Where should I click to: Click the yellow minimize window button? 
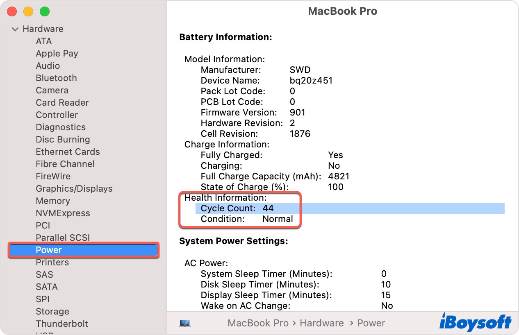pos(28,12)
